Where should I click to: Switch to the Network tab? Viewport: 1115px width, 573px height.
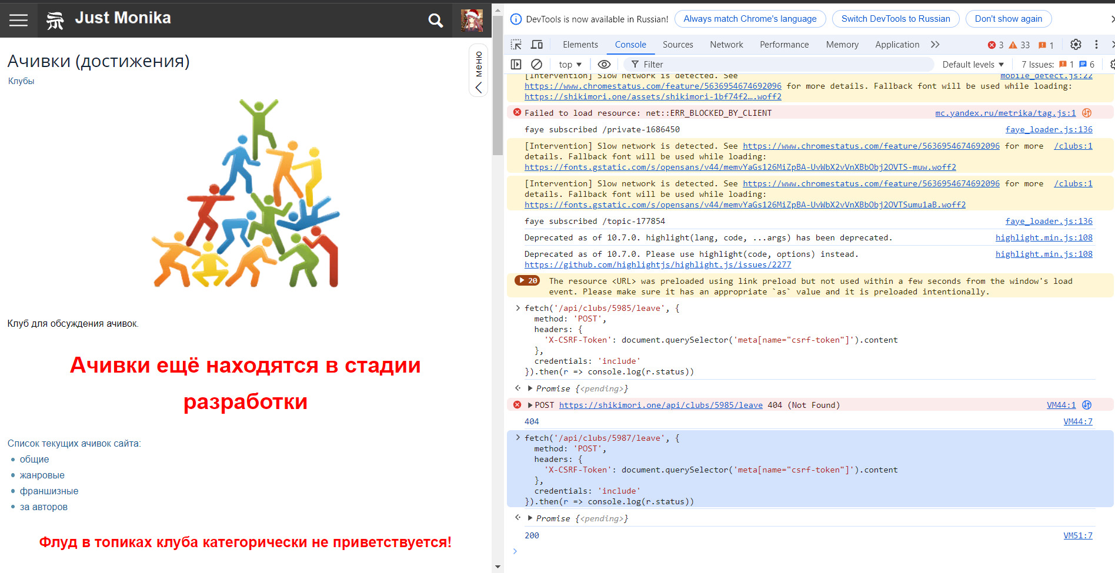pos(726,45)
